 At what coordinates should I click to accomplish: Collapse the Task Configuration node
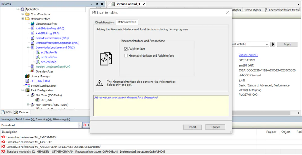click(x=23, y=90)
